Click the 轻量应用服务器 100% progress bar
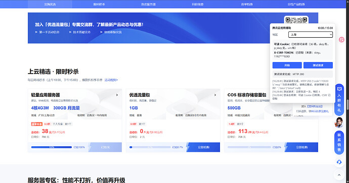Image resolution: width=349 pixels, height=183 pixels. coord(52,147)
